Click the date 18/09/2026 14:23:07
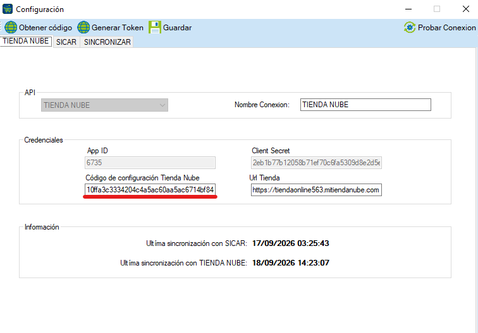 point(290,263)
